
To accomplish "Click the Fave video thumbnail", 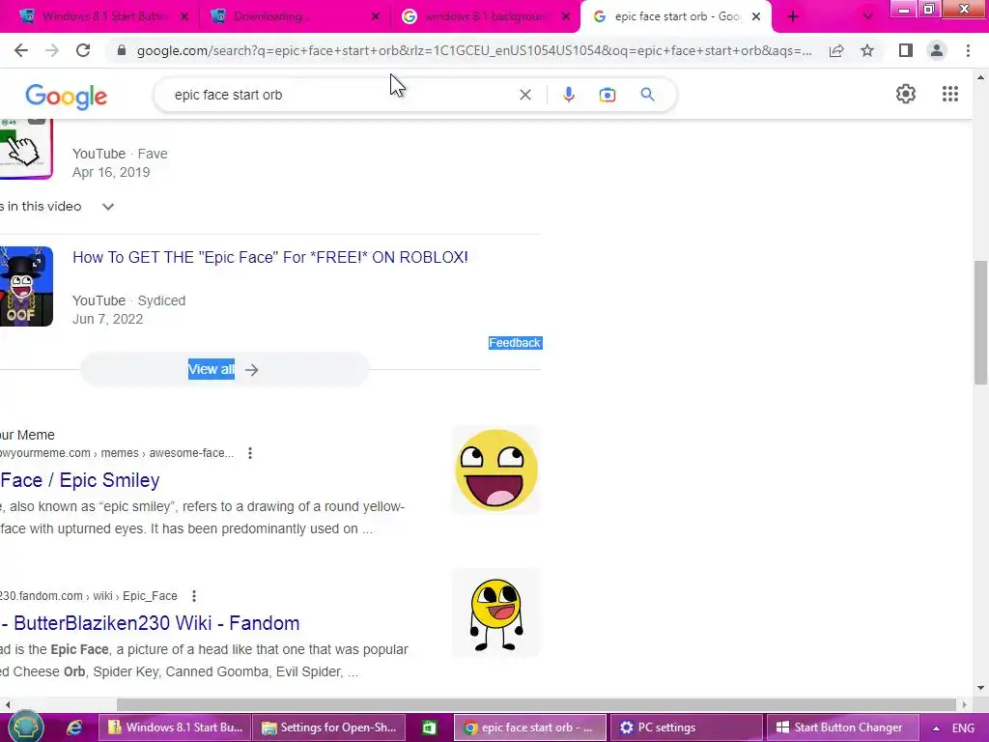I will (x=26, y=148).
